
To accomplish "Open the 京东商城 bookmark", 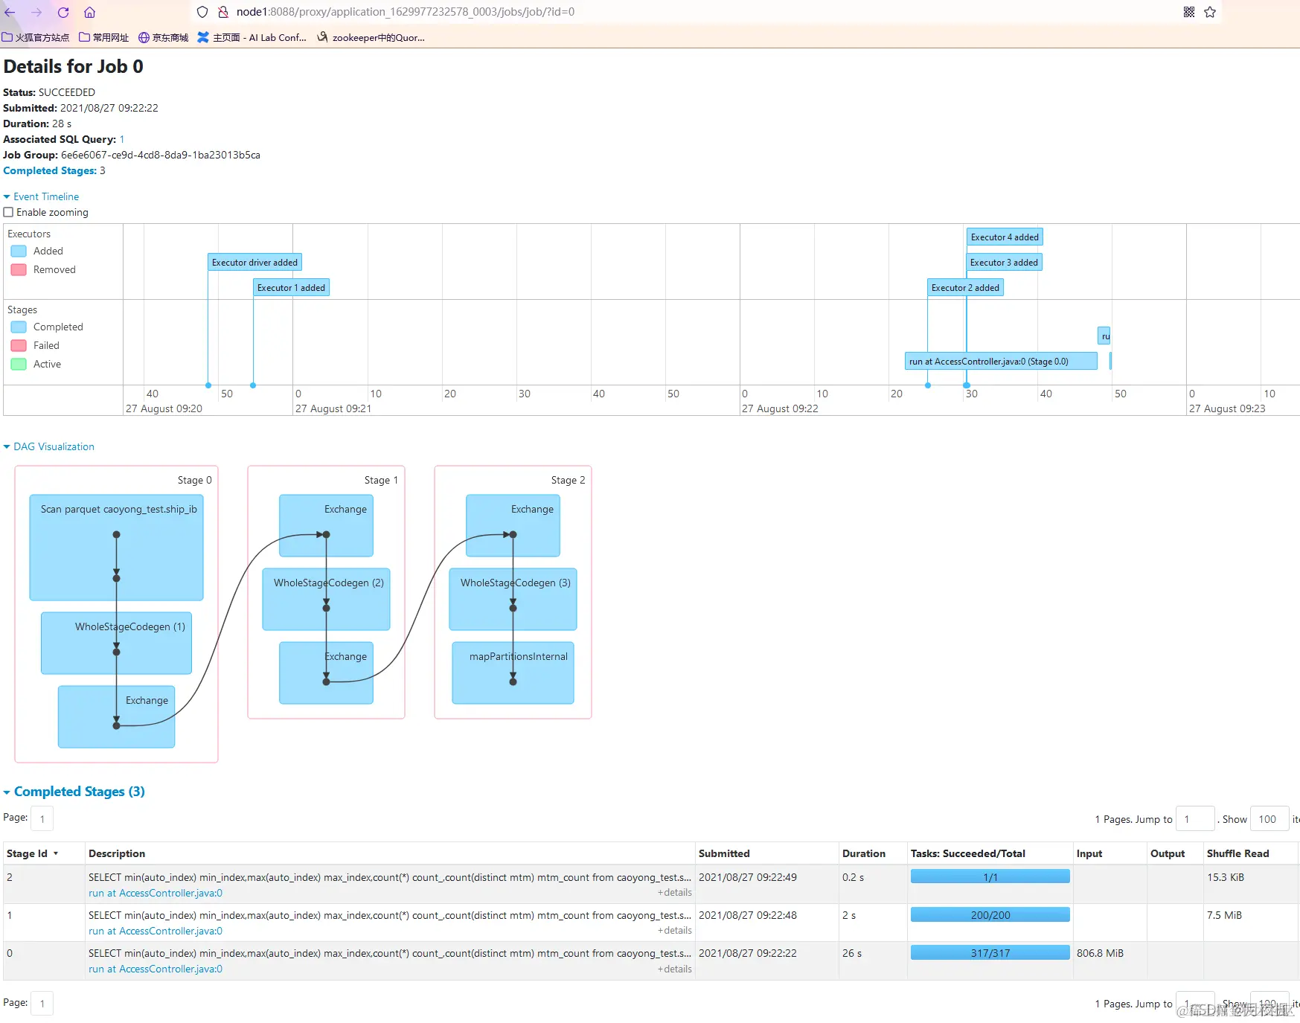I will tap(164, 37).
